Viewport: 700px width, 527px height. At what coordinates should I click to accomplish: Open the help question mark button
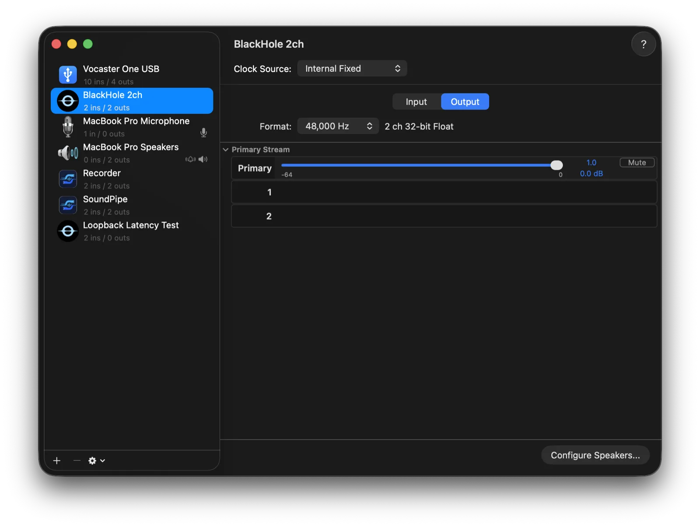[643, 44]
